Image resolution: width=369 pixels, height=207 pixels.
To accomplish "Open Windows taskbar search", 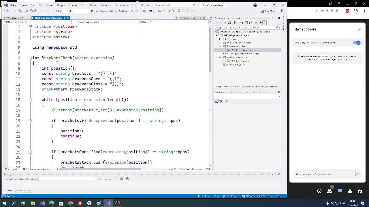I will [14, 203].
